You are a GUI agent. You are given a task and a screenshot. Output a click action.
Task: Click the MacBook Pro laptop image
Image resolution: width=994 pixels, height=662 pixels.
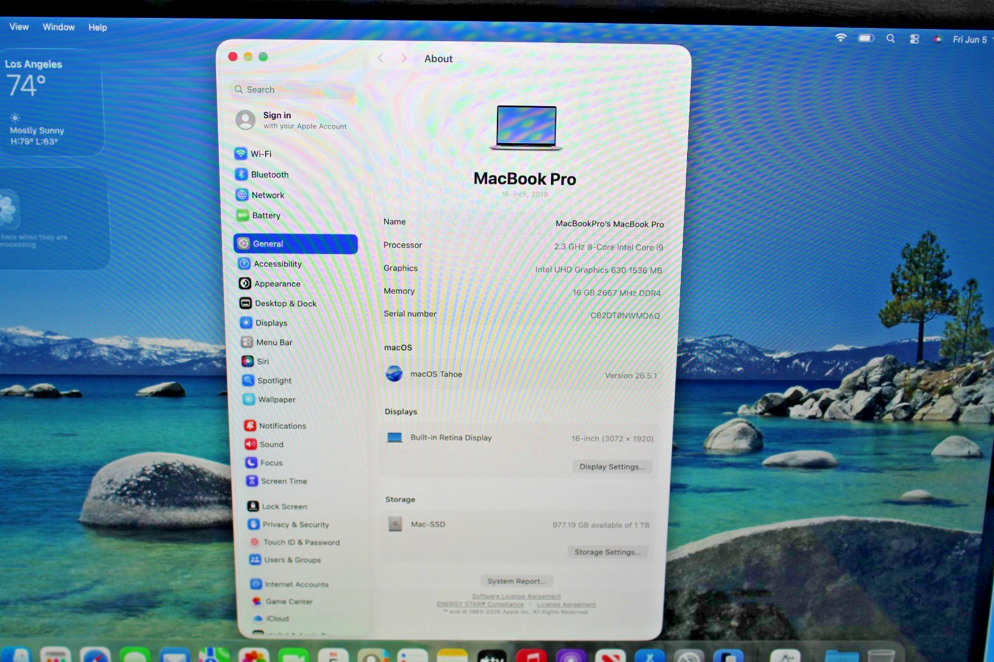(526, 128)
